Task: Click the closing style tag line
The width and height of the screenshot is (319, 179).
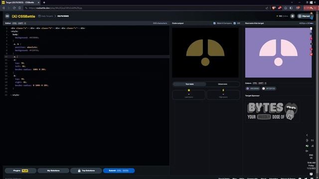Action: click(15, 95)
